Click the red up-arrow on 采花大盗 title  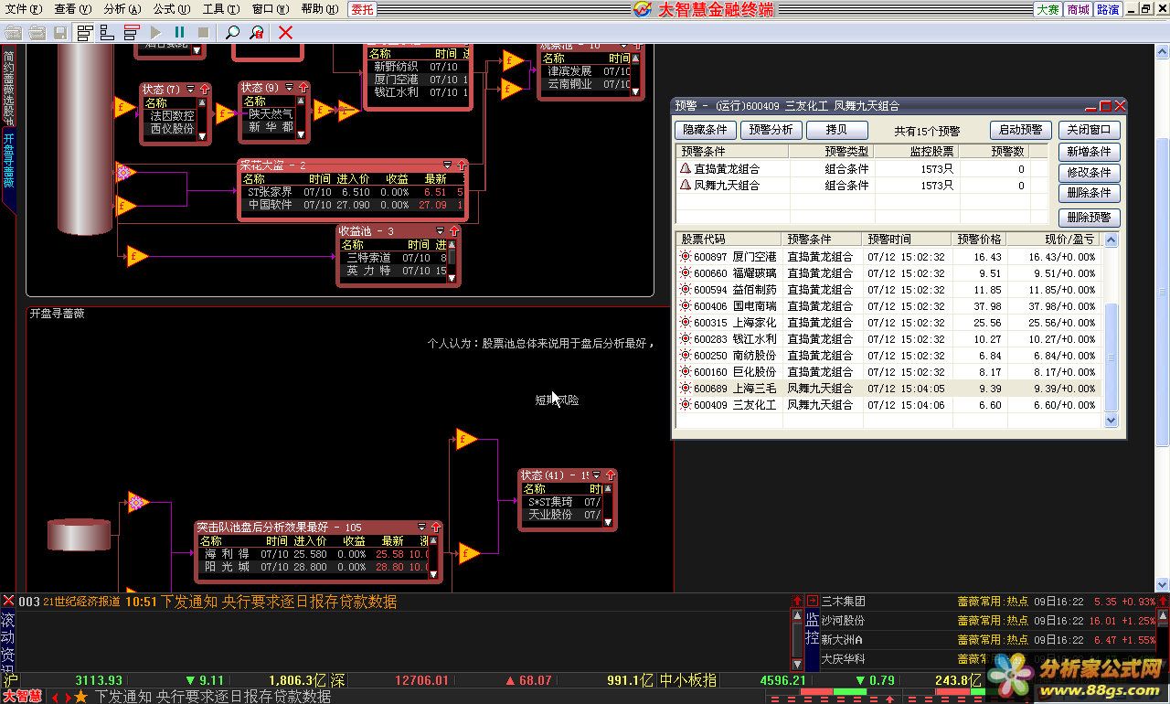pos(461,165)
